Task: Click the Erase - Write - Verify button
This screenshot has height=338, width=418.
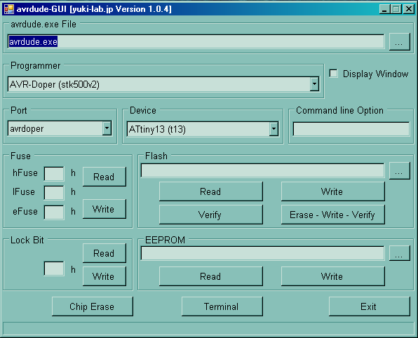Action: click(333, 215)
